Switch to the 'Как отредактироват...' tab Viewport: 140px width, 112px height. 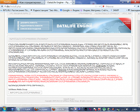point(31,3)
